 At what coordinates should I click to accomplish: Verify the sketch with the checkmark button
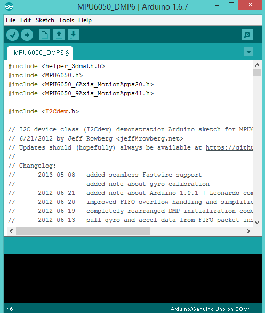[x=12, y=35]
